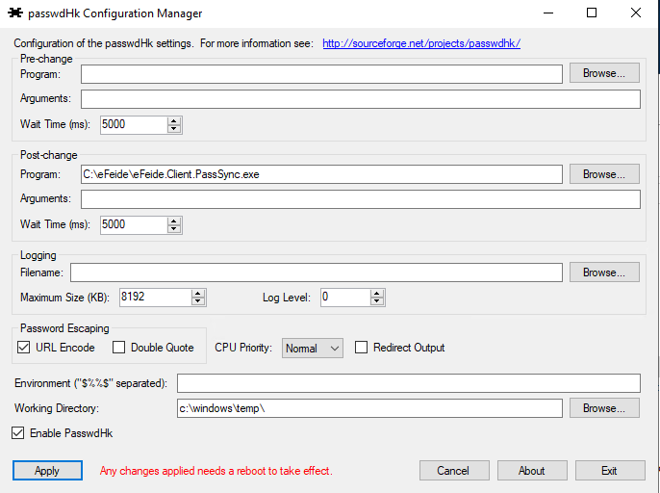
Task: Increase Pre-change Wait Time with up arrow
Action: 174,120
